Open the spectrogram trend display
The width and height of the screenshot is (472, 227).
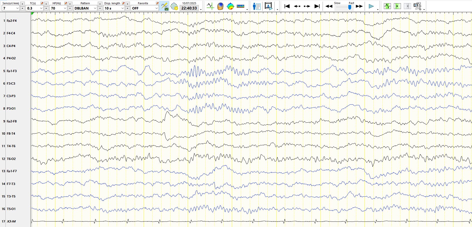tap(240, 6)
